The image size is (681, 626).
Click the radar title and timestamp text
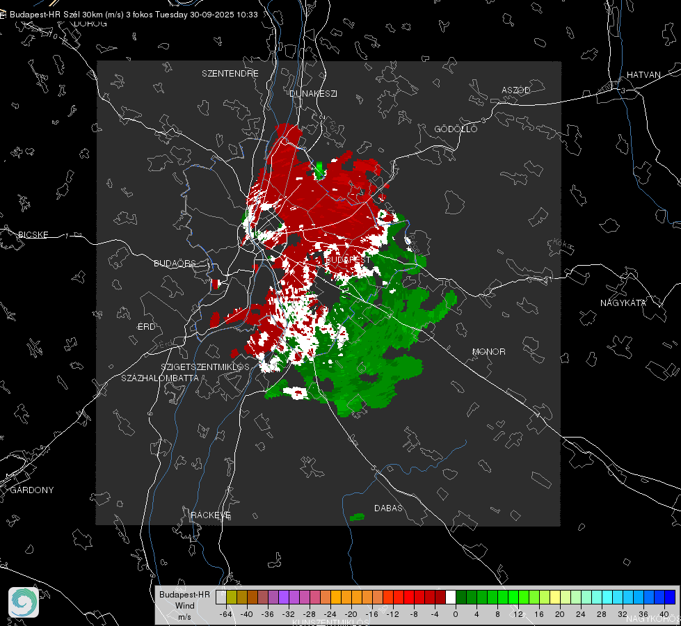tap(134, 15)
